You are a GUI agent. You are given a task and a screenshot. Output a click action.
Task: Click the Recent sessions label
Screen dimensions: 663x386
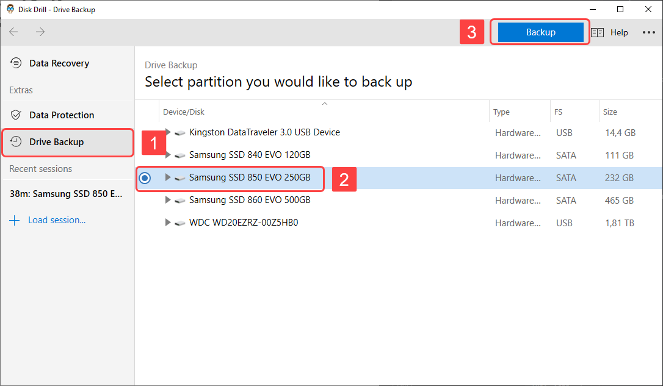pyautogui.click(x=40, y=168)
